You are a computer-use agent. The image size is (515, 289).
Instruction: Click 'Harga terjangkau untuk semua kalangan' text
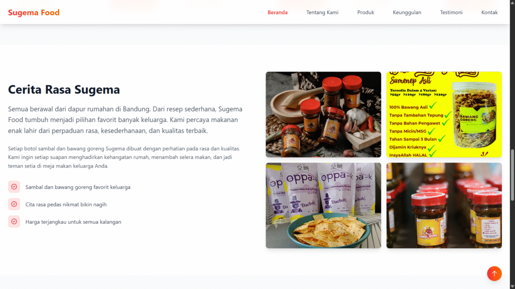click(73, 222)
